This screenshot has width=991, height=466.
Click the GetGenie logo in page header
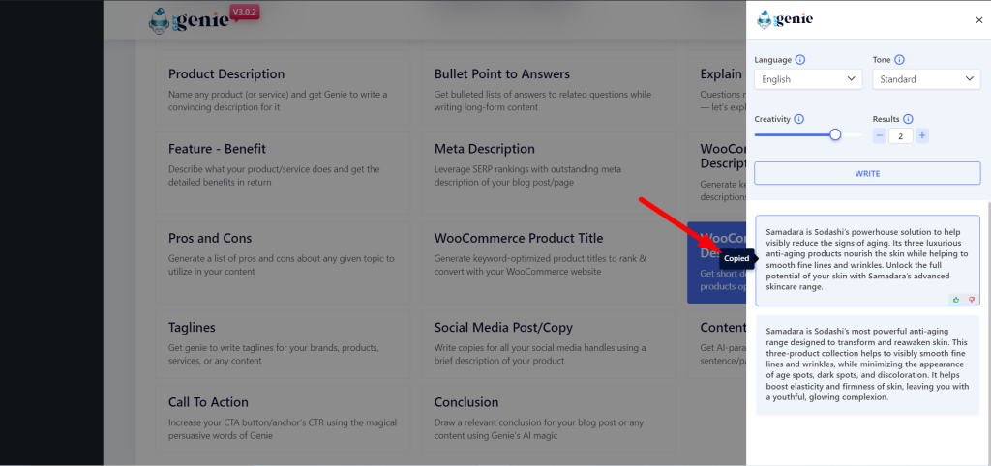coord(189,22)
